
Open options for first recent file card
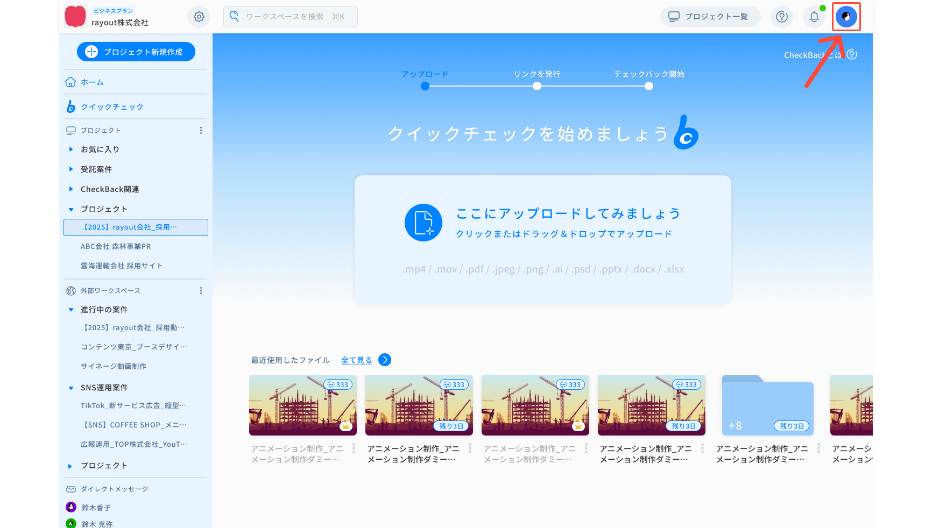pyautogui.click(x=354, y=448)
